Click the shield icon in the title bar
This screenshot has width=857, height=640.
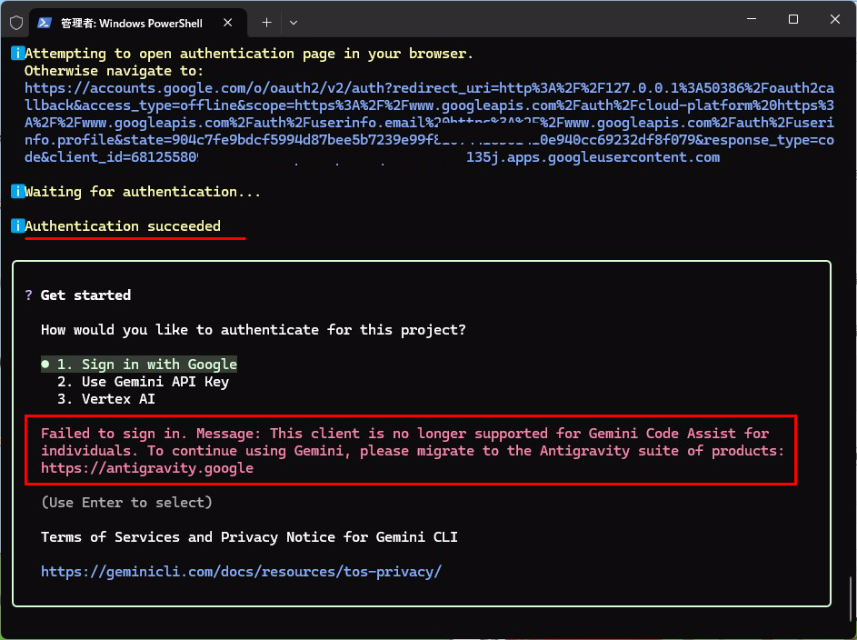point(16,23)
